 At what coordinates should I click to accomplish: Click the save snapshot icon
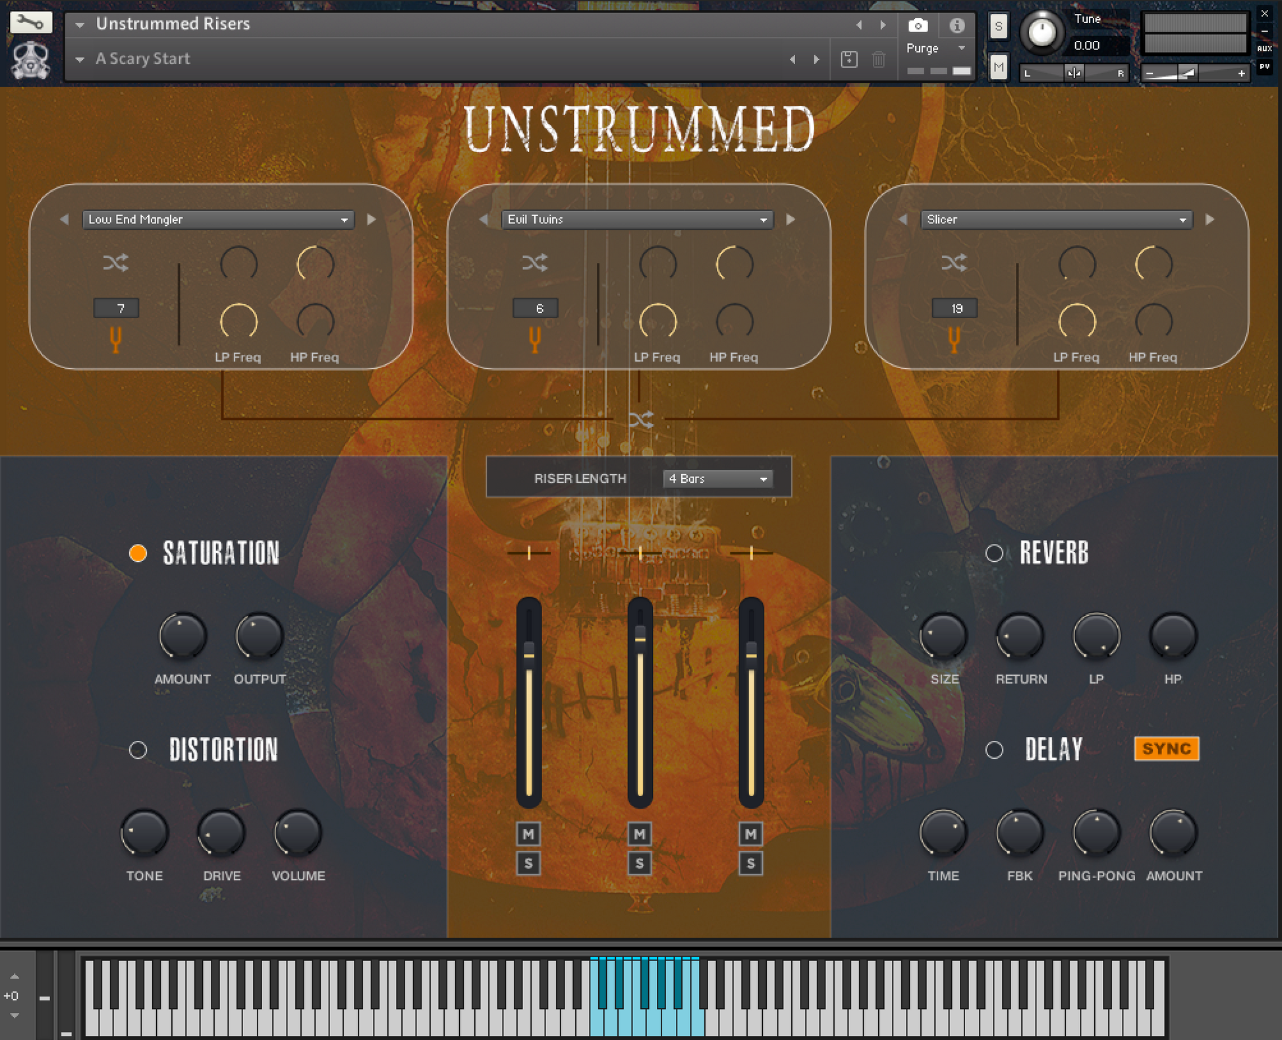[849, 59]
